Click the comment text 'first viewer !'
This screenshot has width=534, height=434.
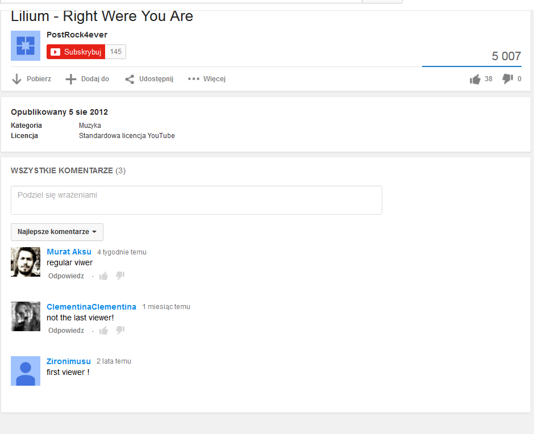[x=68, y=372]
